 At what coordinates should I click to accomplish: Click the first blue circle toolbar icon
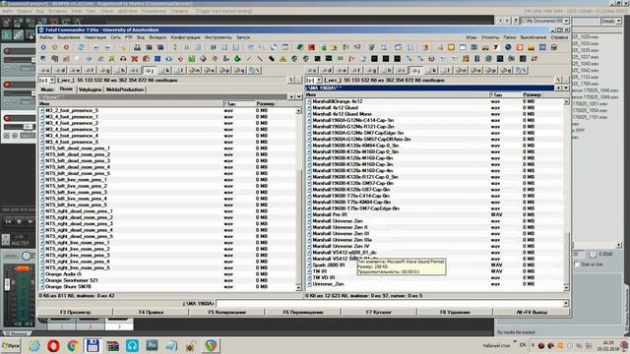click(43, 47)
